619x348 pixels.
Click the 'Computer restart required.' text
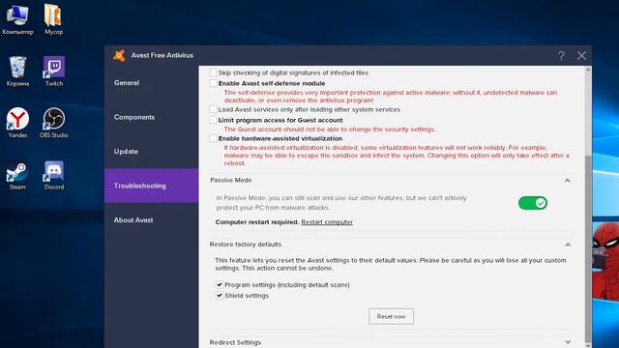pos(257,222)
